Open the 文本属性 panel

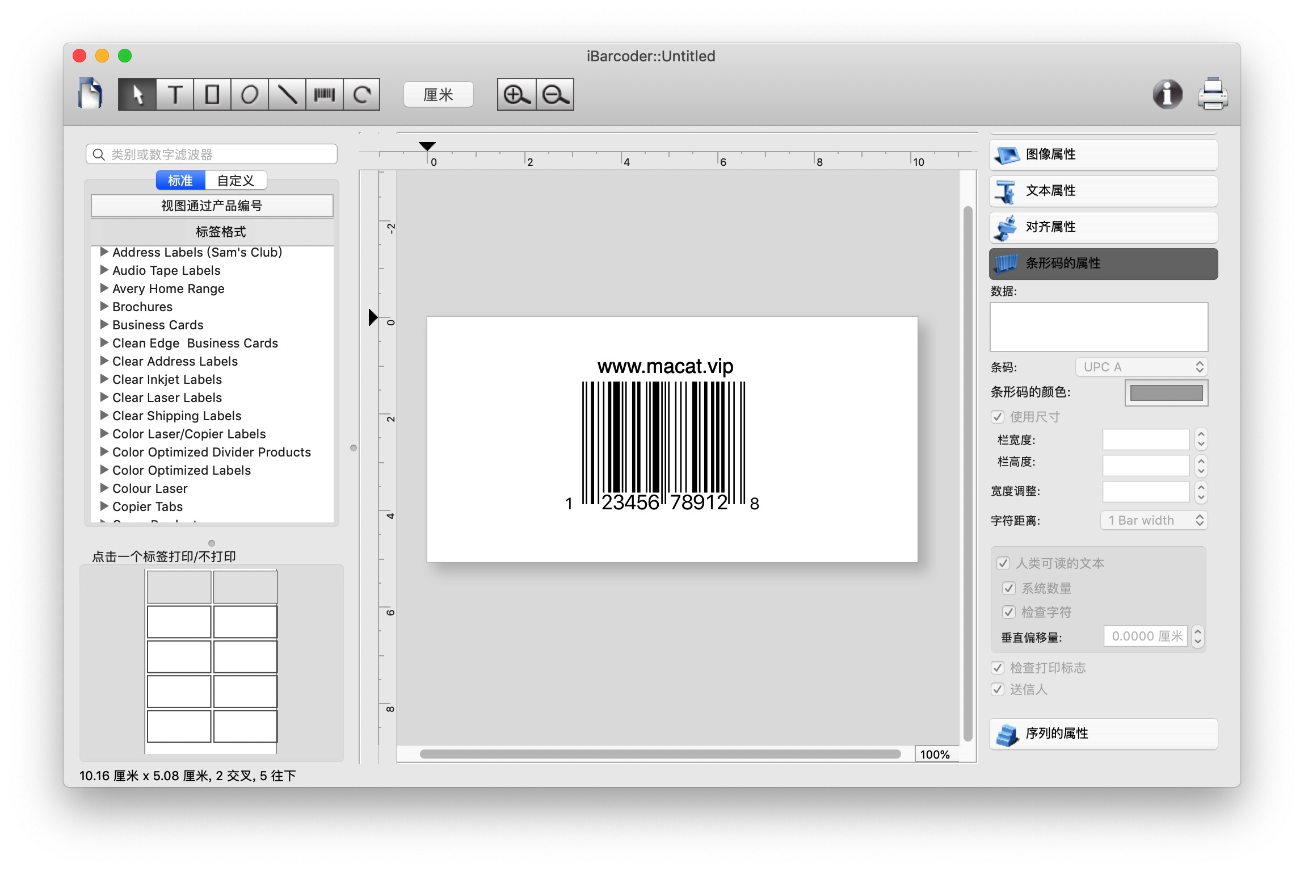1103,191
